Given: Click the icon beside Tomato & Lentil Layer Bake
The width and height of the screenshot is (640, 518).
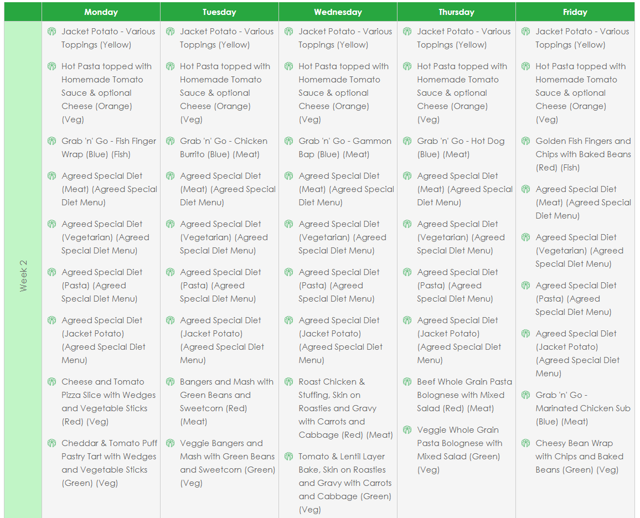Looking at the screenshot, I should click(x=288, y=457).
